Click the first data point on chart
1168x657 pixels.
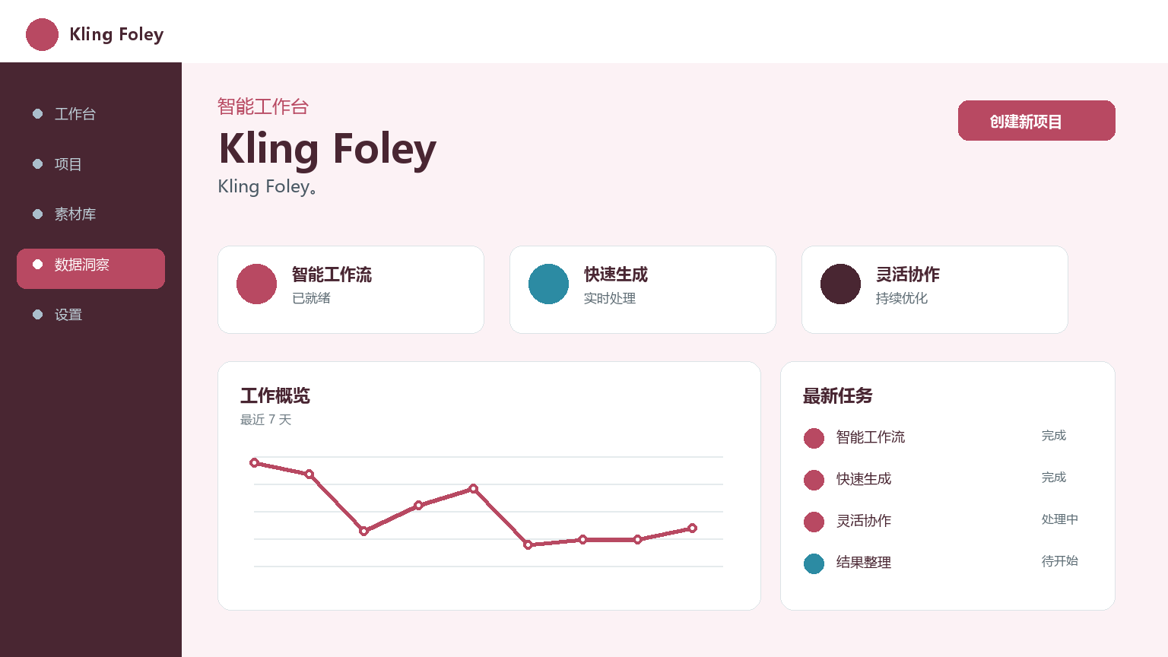coord(254,462)
